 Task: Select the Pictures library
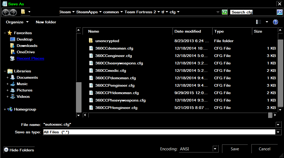click(24, 90)
